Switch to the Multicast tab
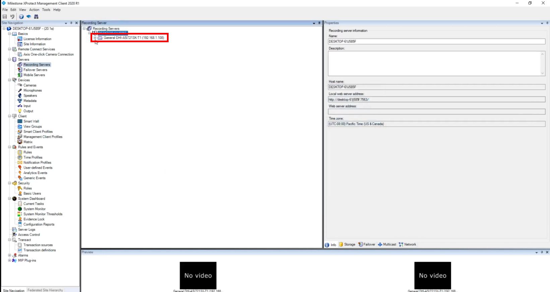 387,244
